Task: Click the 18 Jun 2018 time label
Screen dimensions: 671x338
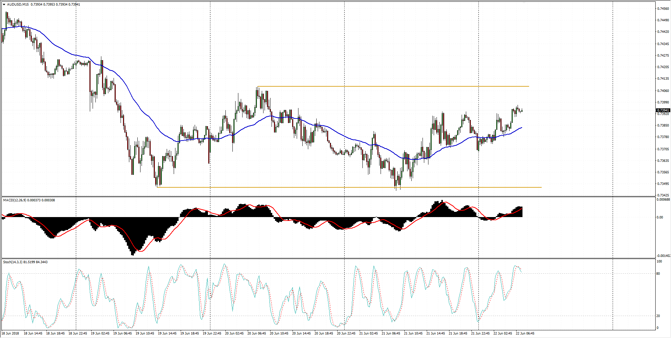Action: (10, 333)
